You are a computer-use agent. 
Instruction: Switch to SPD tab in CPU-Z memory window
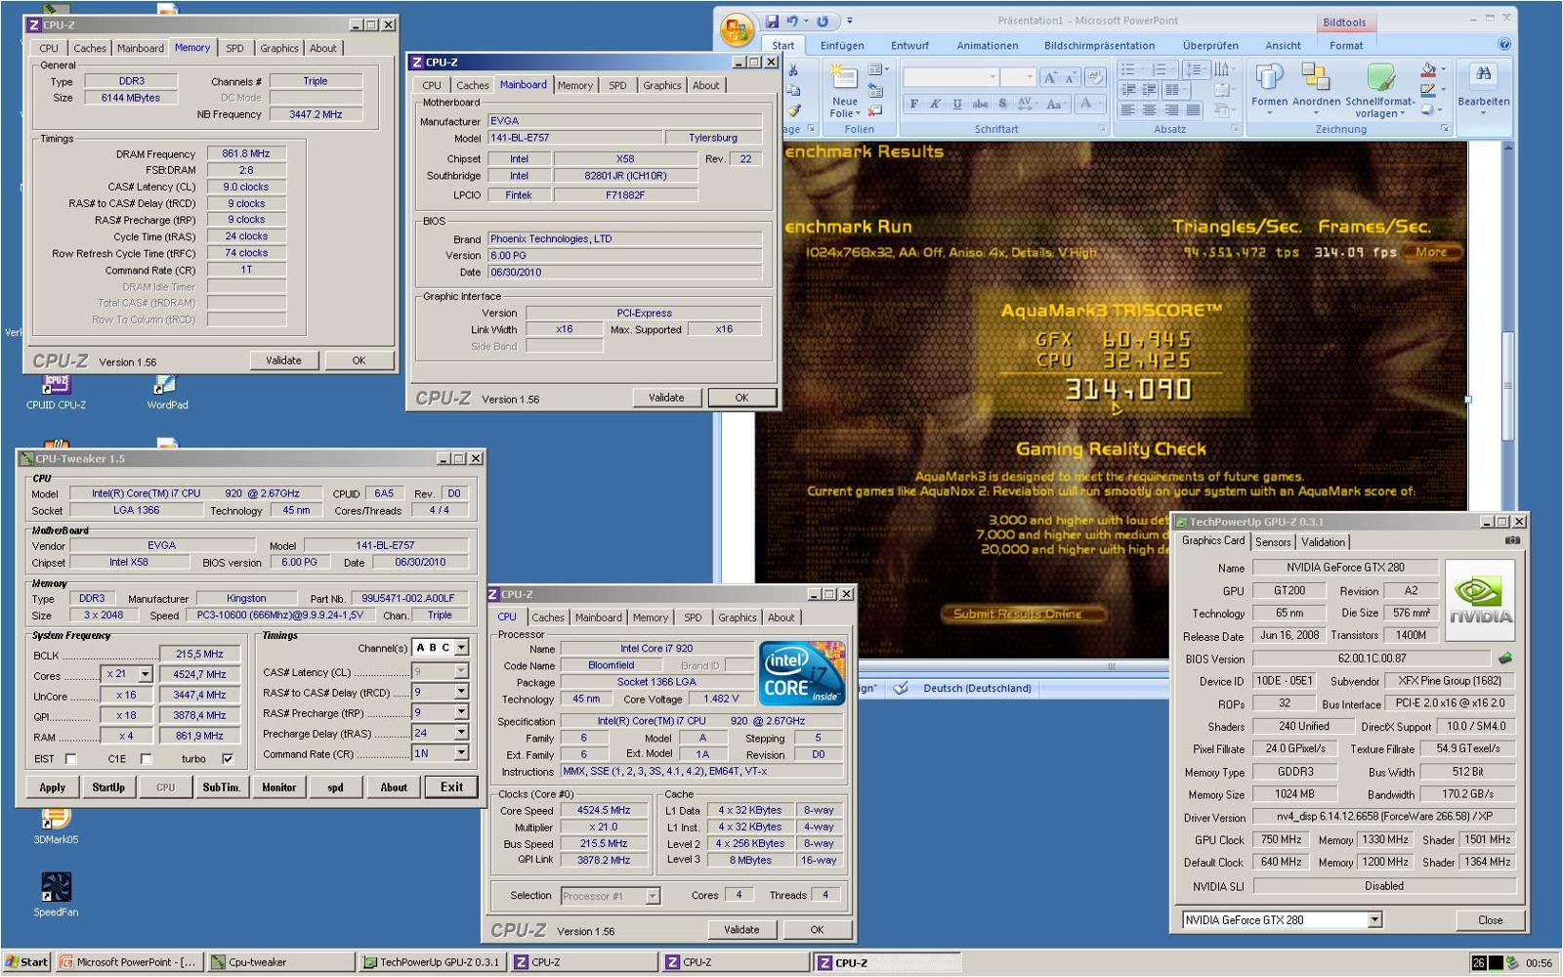235,48
